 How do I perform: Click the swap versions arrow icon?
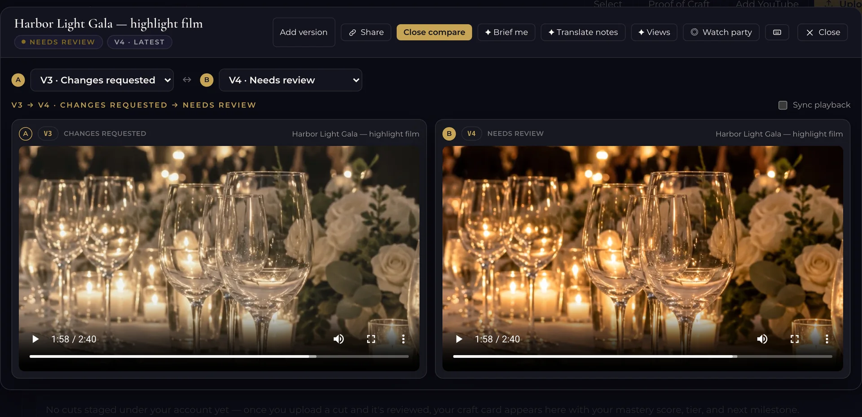pyautogui.click(x=187, y=80)
